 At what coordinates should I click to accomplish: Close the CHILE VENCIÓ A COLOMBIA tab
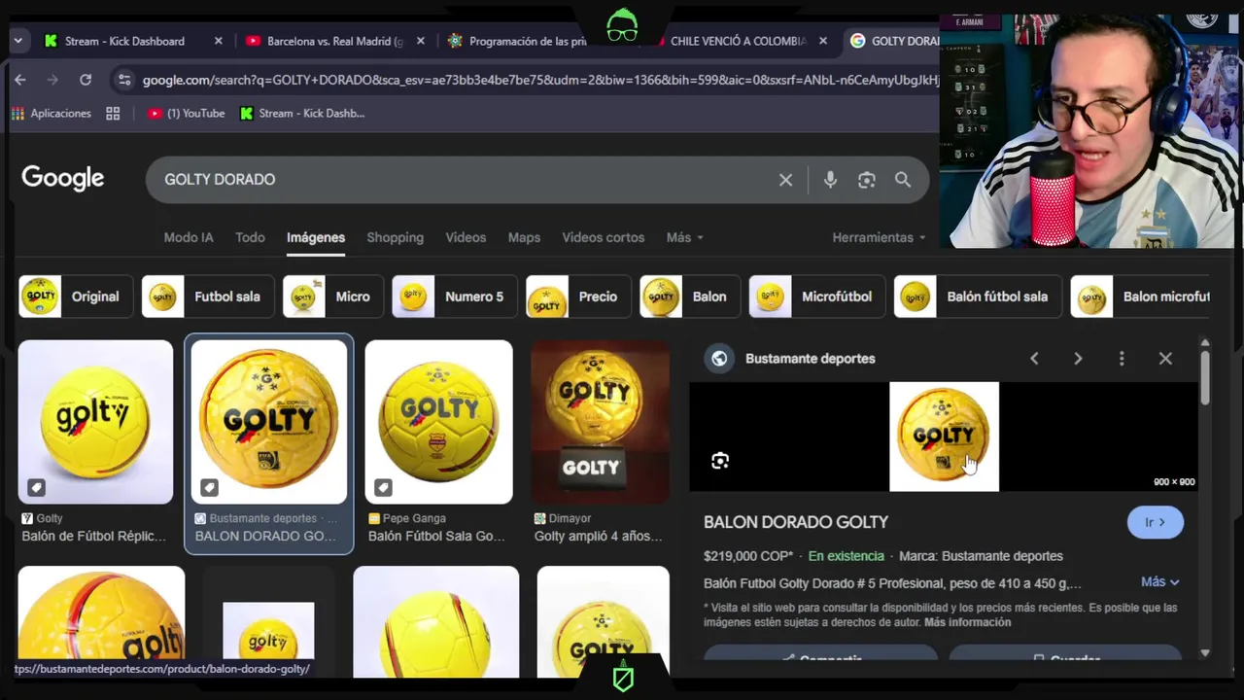coord(823,41)
